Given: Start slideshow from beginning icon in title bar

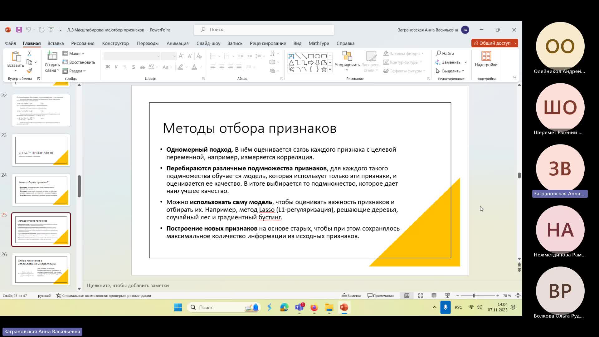Looking at the screenshot, I should tap(51, 30).
